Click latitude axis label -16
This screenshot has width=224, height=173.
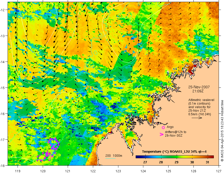[3, 114]
